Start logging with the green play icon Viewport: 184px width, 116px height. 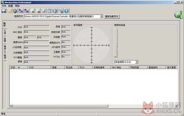32,11
